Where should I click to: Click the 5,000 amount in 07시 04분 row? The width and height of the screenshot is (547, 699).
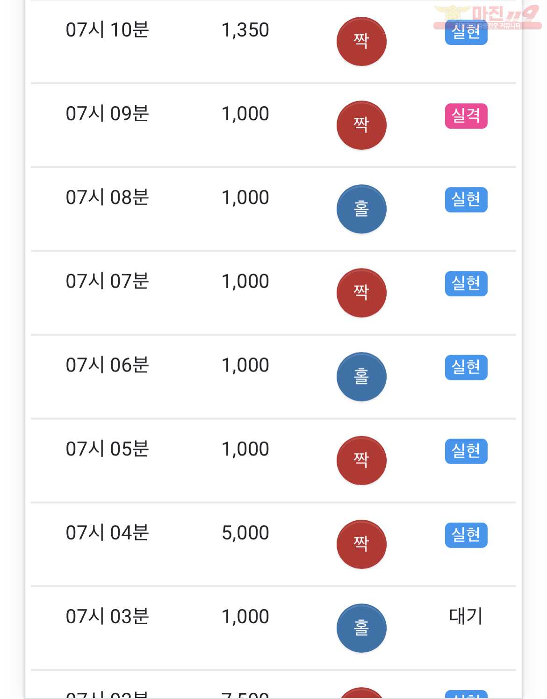[x=245, y=533]
